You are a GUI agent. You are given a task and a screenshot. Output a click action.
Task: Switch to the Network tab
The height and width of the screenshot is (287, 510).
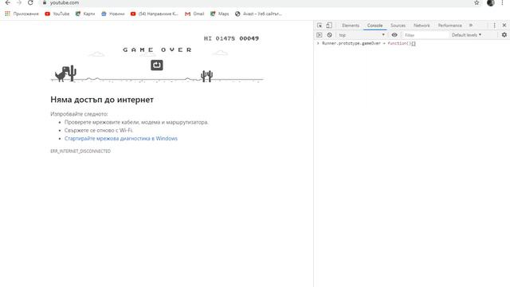(x=422, y=26)
